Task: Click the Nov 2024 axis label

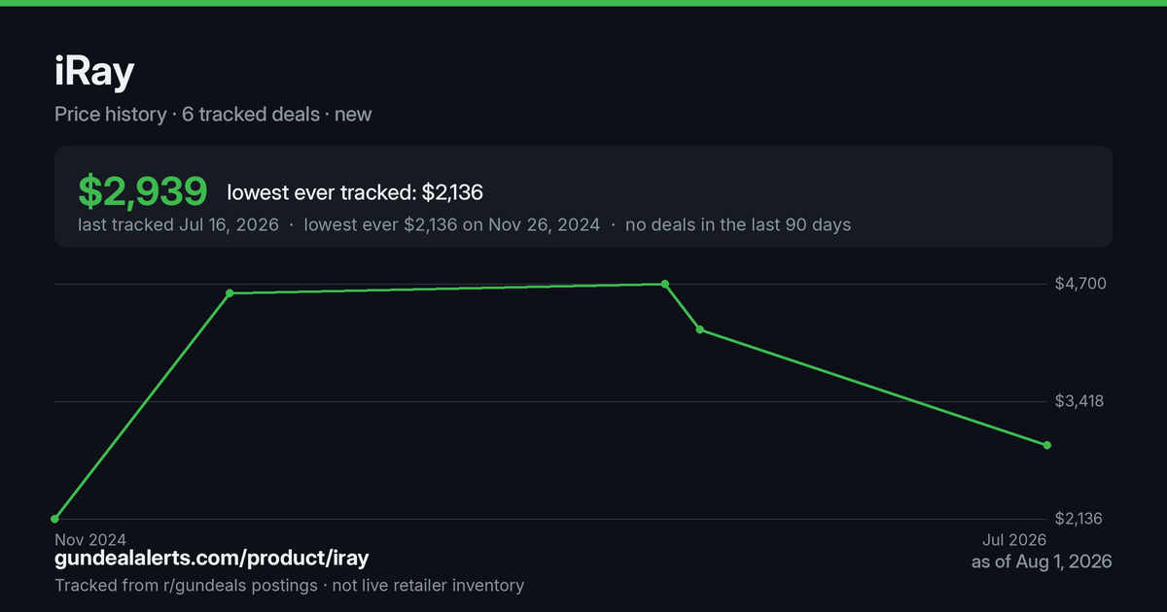Action: (90, 539)
